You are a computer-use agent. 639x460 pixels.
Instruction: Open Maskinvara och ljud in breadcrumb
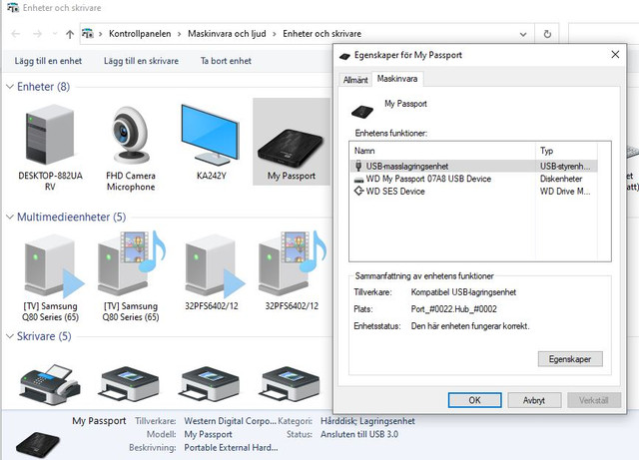click(x=227, y=34)
